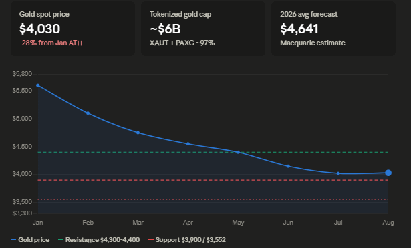This screenshot has width=411, height=248.
Task: Click the $4,641 forecast value
Action: [299, 29]
